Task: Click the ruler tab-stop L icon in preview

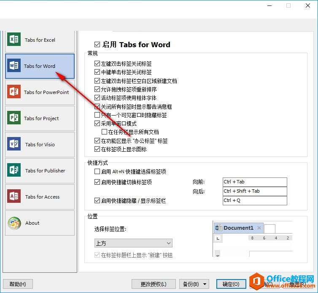Action: [218, 238]
